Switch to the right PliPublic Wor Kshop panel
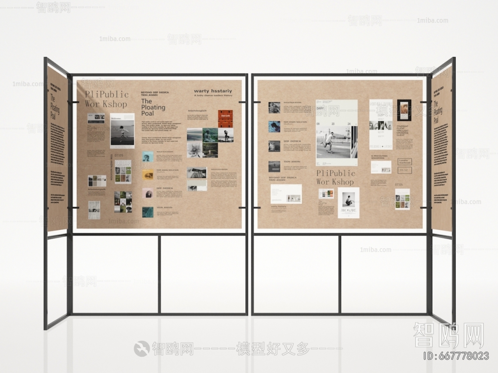Screen dimensions: 498x373 tap(335, 178)
